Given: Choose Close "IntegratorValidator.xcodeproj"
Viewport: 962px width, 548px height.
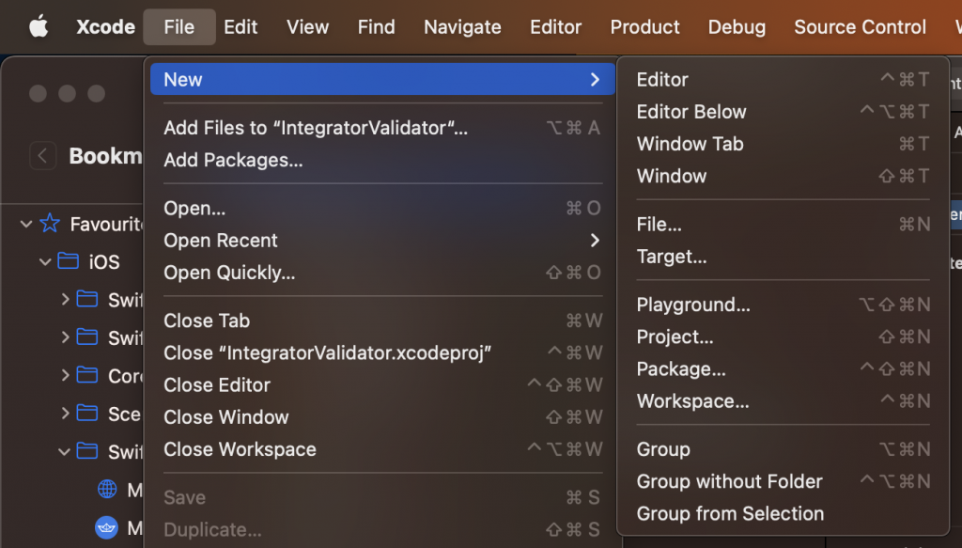Looking at the screenshot, I should [383, 352].
